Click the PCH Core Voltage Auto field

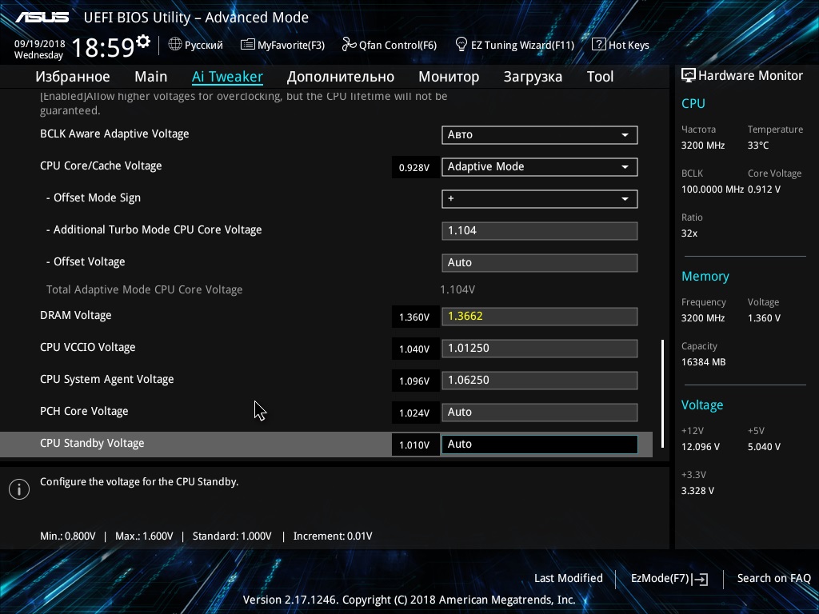pyautogui.click(x=540, y=412)
